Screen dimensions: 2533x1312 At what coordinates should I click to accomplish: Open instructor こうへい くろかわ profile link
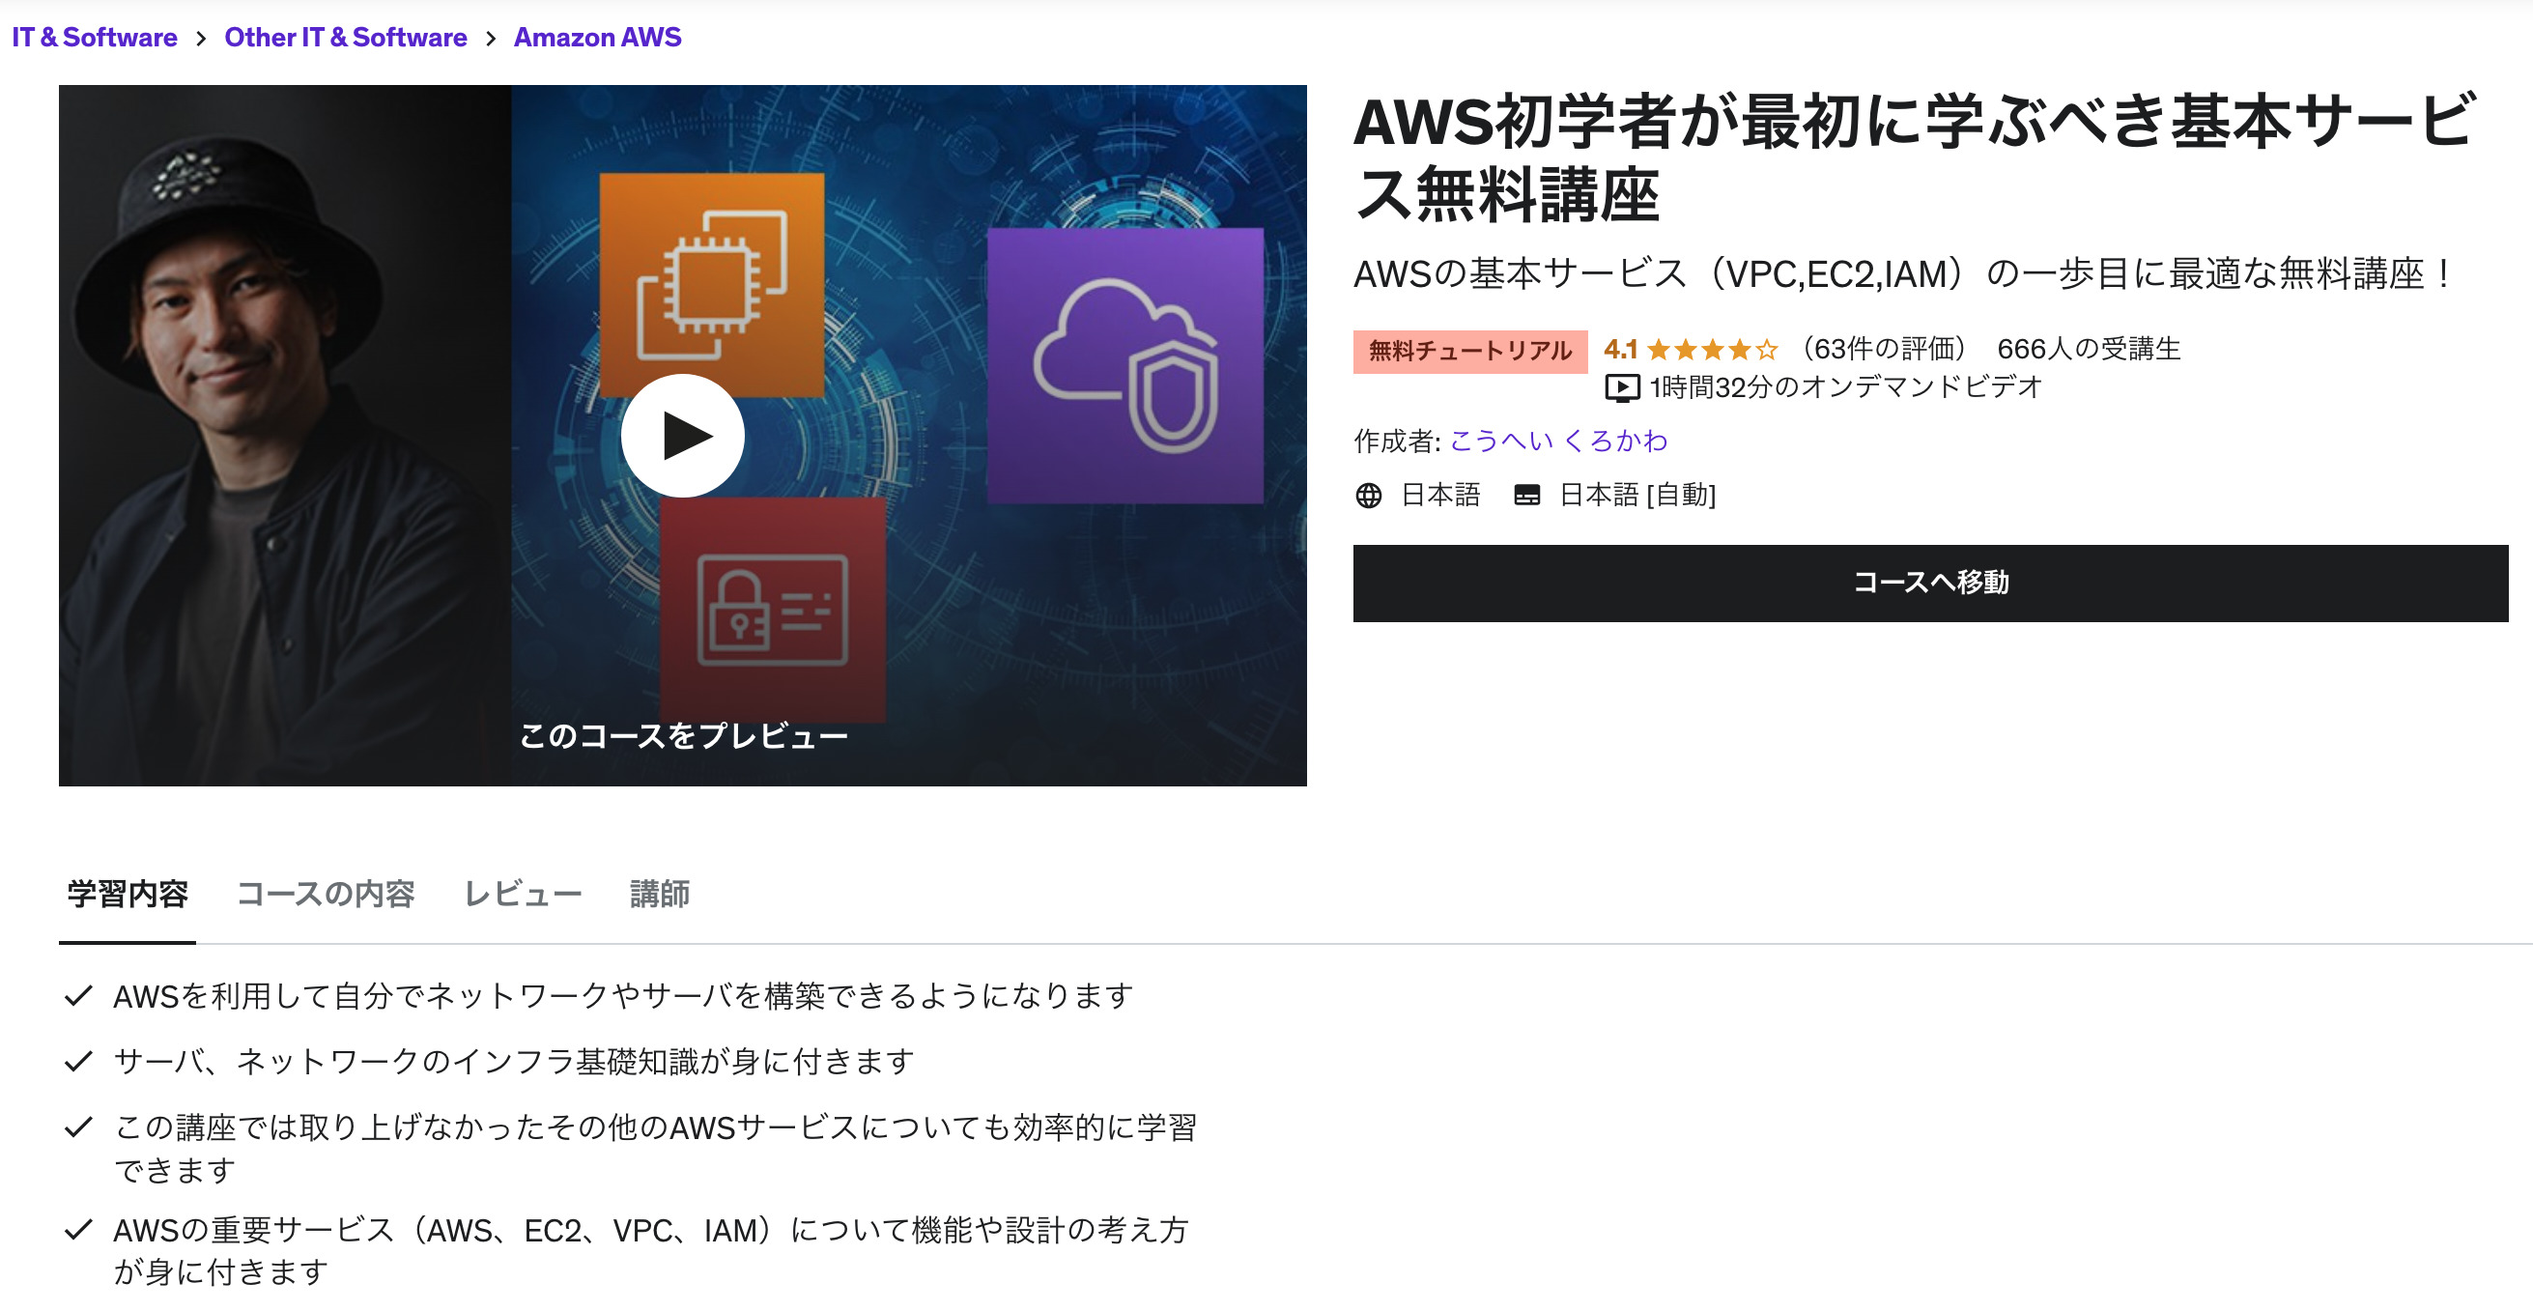pyautogui.click(x=1558, y=441)
